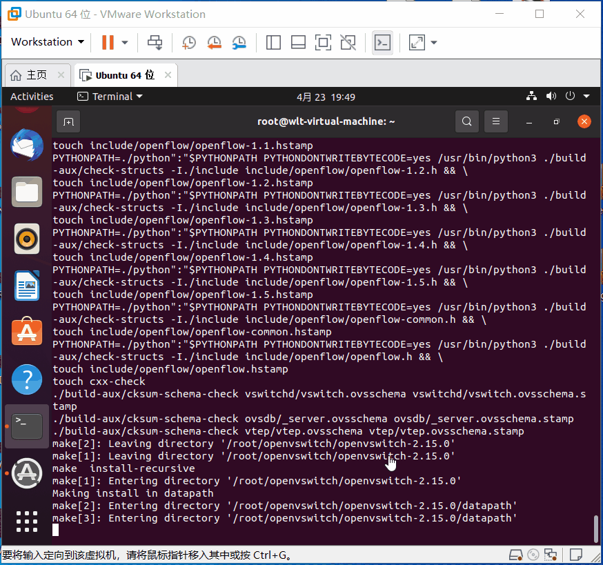Click the network status icon
Viewport: 603px width, 565px height.
click(531, 96)
